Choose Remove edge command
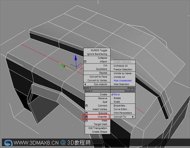This screenshot has height=148, width=190. tap(103, 98)
